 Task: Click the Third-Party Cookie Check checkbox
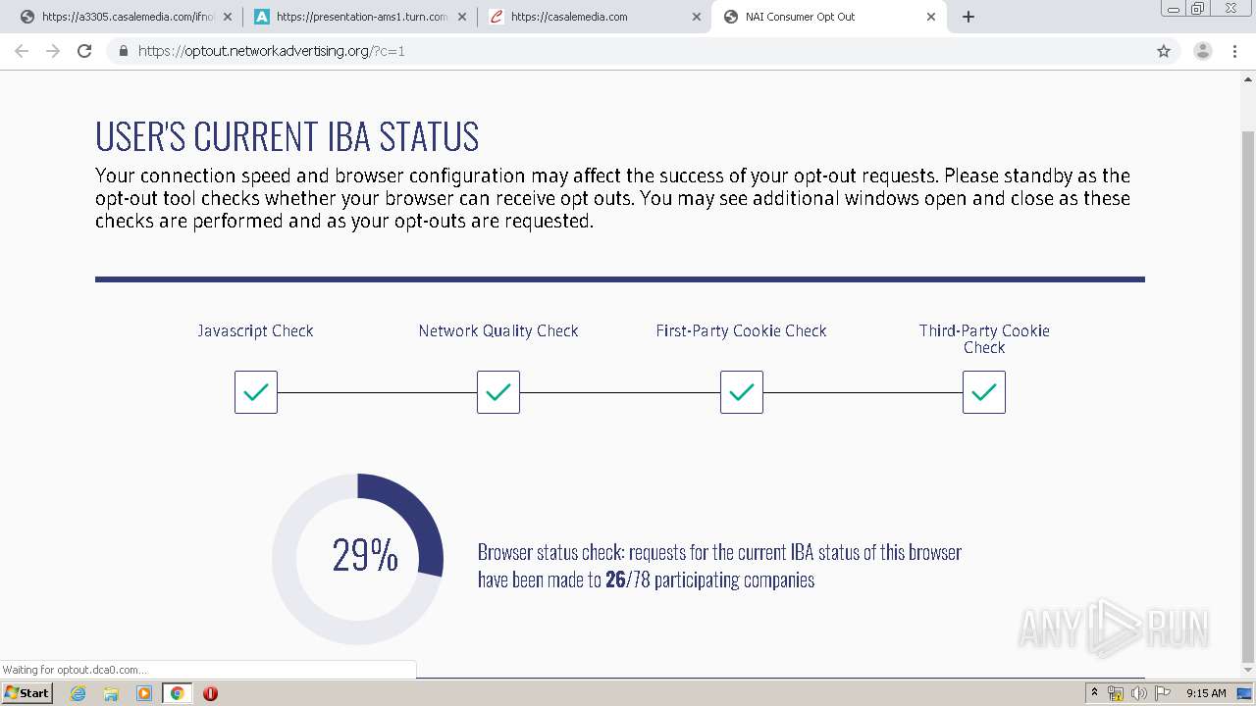coord(984,392)
